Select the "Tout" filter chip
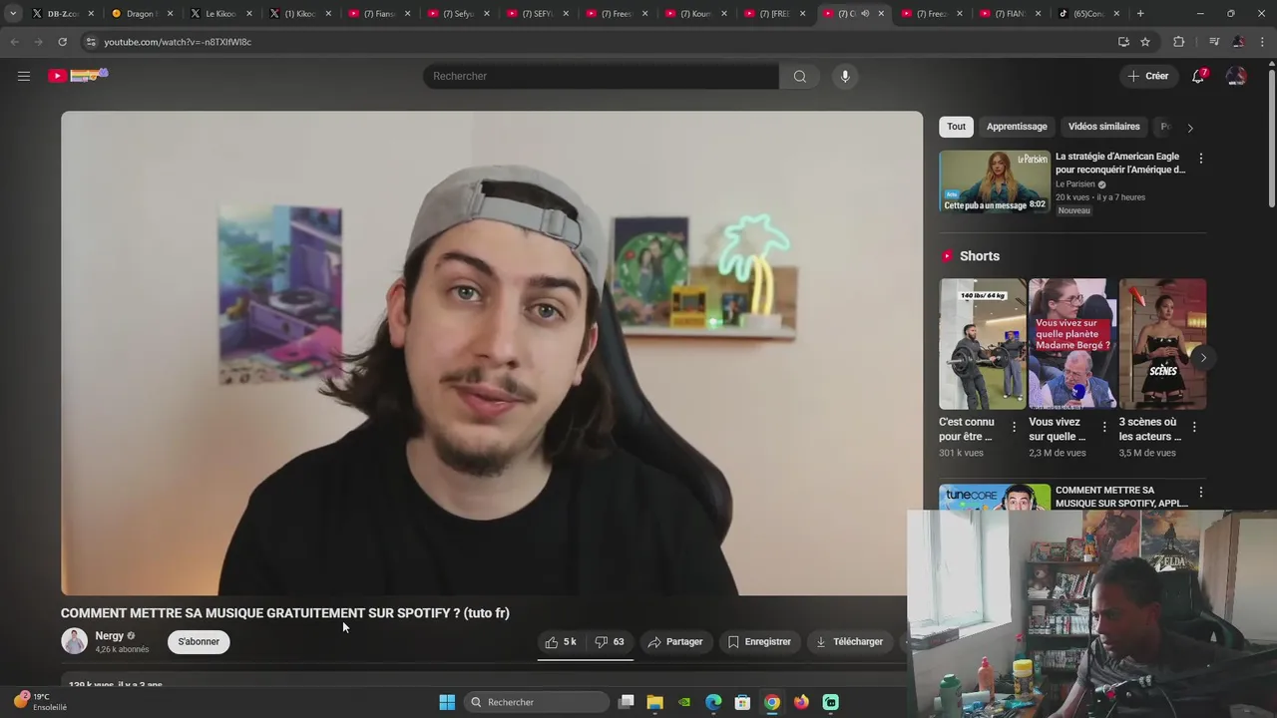Viewport: 1277px width, 718px height. click(956, 127)
